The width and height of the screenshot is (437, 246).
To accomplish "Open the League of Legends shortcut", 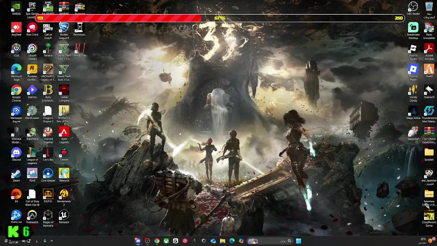I will tap(32, 156).
